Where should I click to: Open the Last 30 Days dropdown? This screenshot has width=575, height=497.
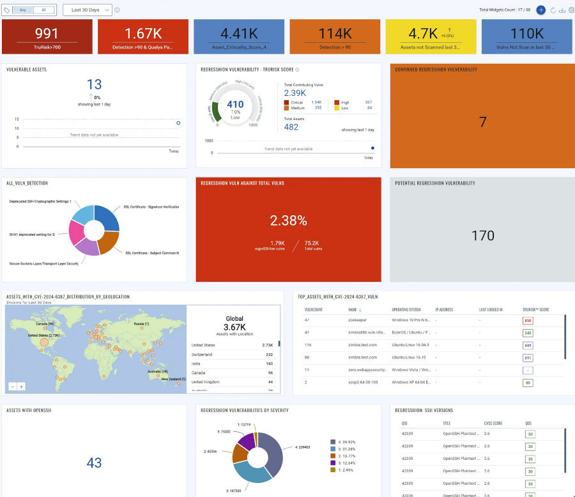[x=88, y=10]
